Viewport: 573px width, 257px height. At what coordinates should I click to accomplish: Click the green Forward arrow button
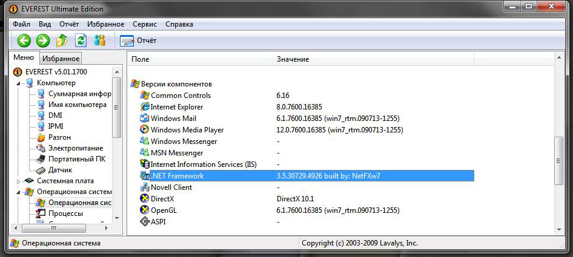coord(43,41)
